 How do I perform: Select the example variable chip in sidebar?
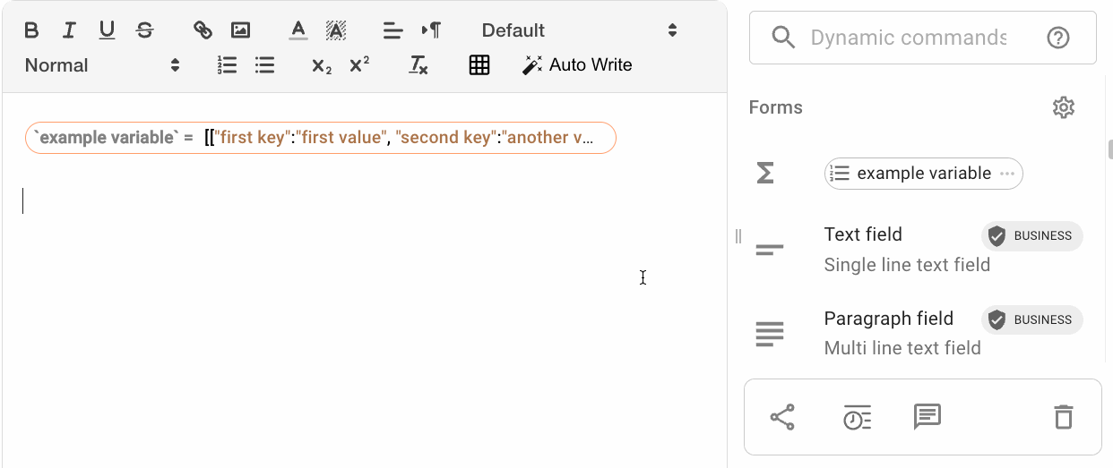923,174
